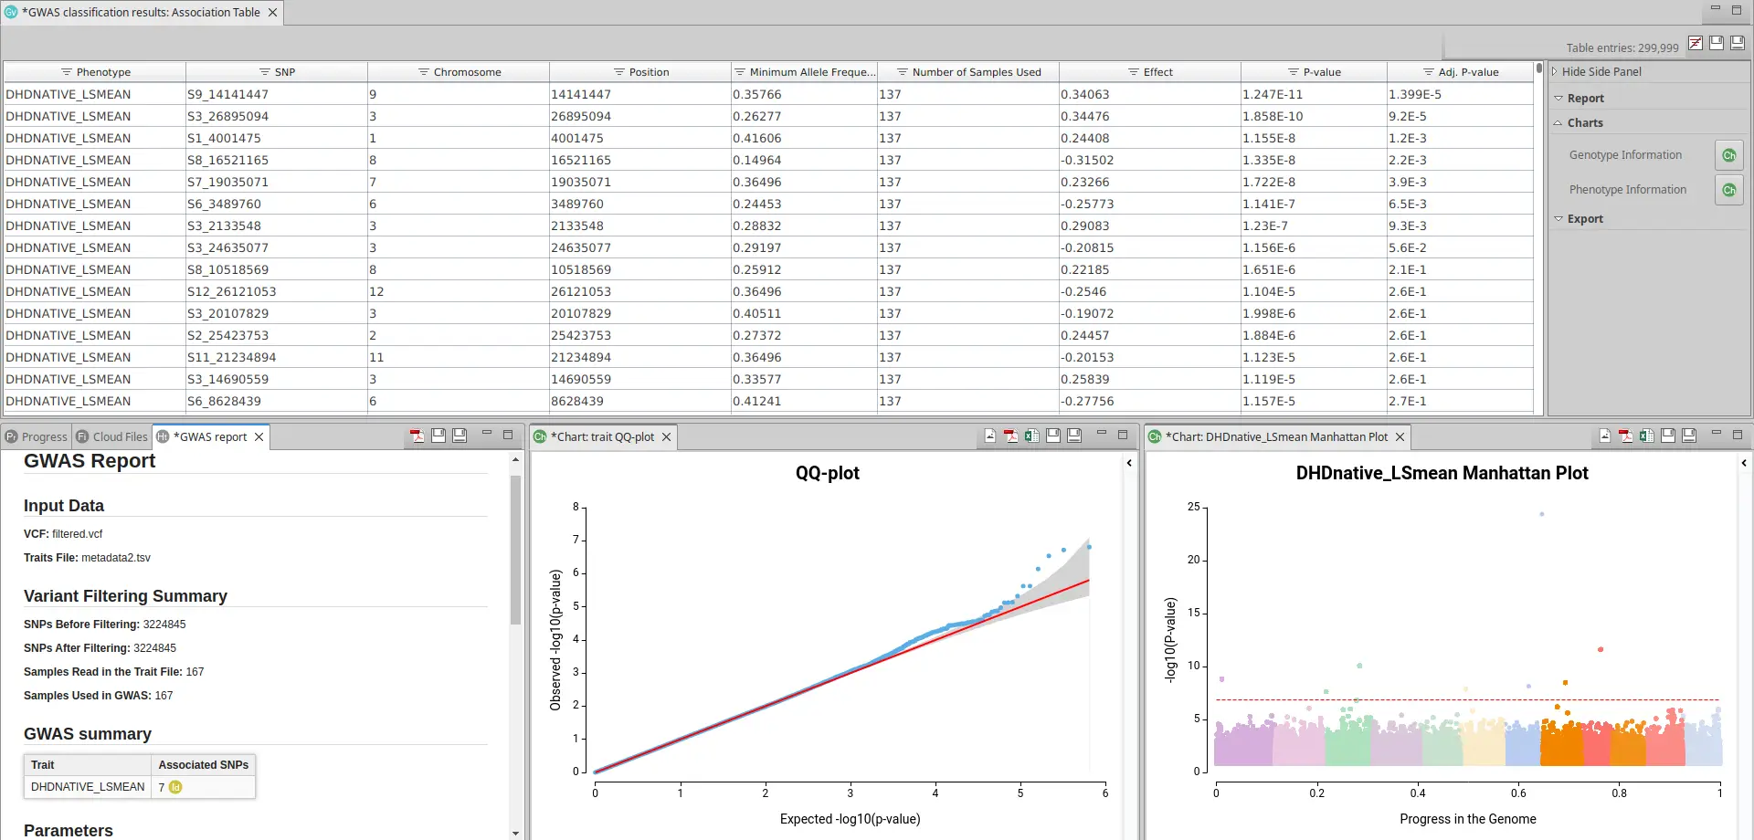Click P-value cell 1.247E-11

(1314, 94)
